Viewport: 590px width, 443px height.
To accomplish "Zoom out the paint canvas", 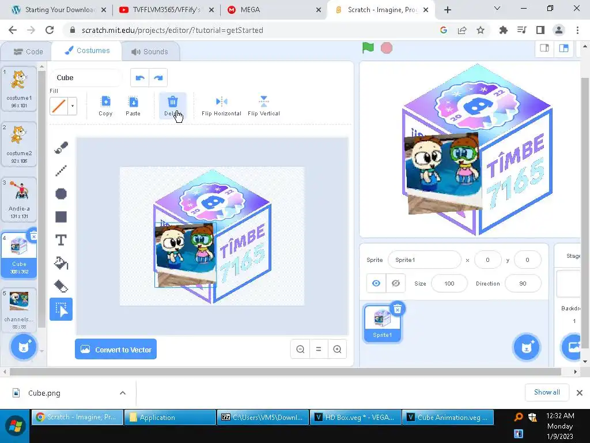I will (300, 349).
